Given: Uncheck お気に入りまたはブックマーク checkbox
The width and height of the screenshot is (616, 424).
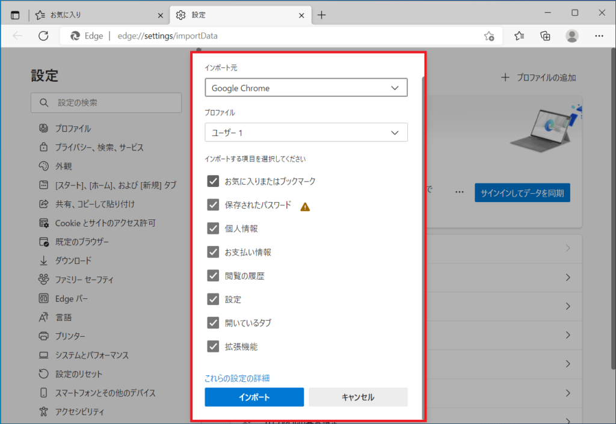Looking at the screenshot, I should tap(213, 181).
